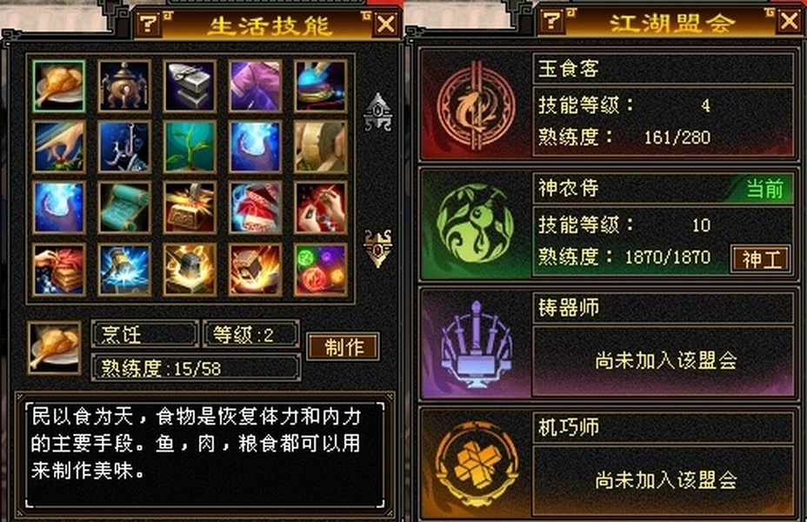Choose the teal scroll skill icon
The image size is (807, 522).
(x=124, y=207)
